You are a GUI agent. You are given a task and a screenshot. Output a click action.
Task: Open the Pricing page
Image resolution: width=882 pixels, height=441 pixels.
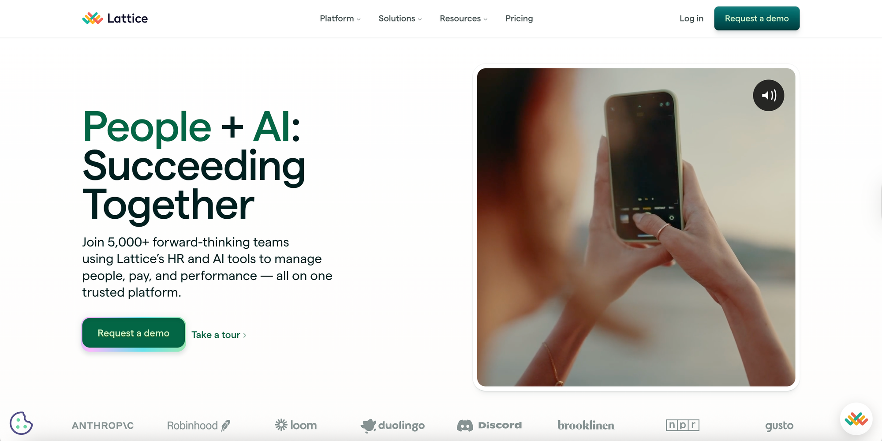click(519, 19)
